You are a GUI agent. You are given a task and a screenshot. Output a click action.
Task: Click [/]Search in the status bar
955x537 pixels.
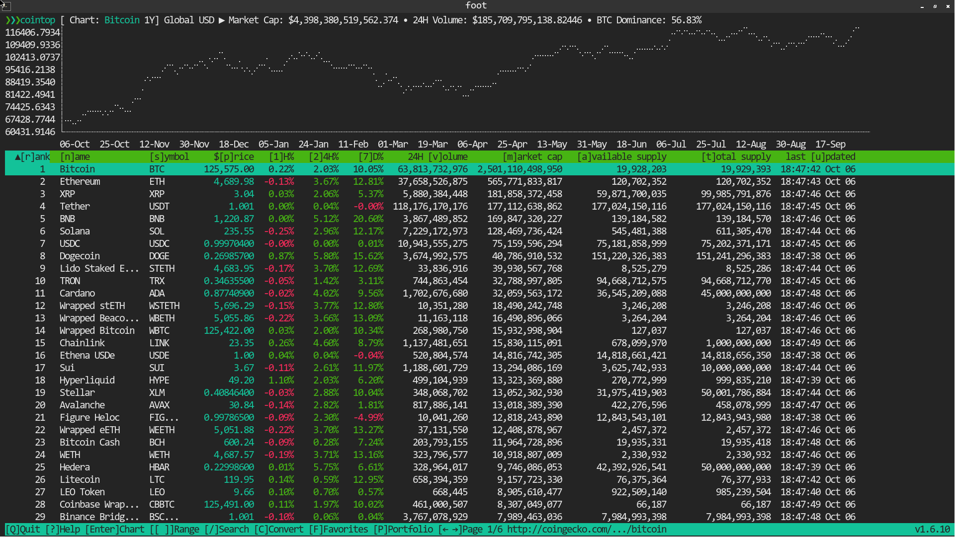(x=226, y=530)
